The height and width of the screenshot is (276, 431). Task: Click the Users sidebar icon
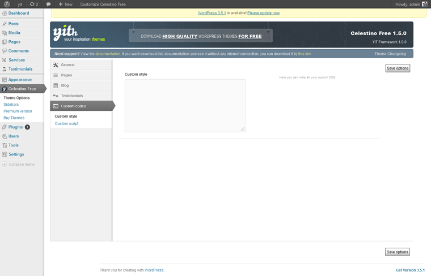[5, 136]
